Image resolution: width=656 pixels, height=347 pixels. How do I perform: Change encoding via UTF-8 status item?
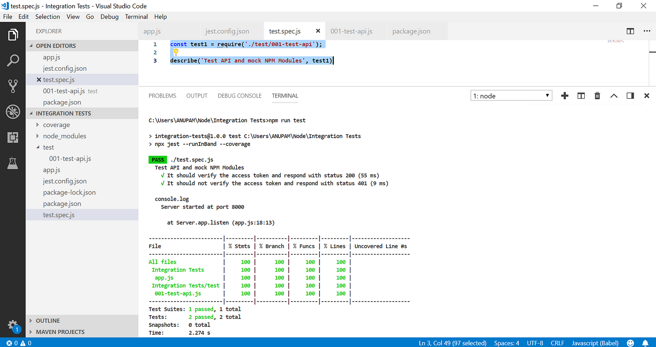534,343
